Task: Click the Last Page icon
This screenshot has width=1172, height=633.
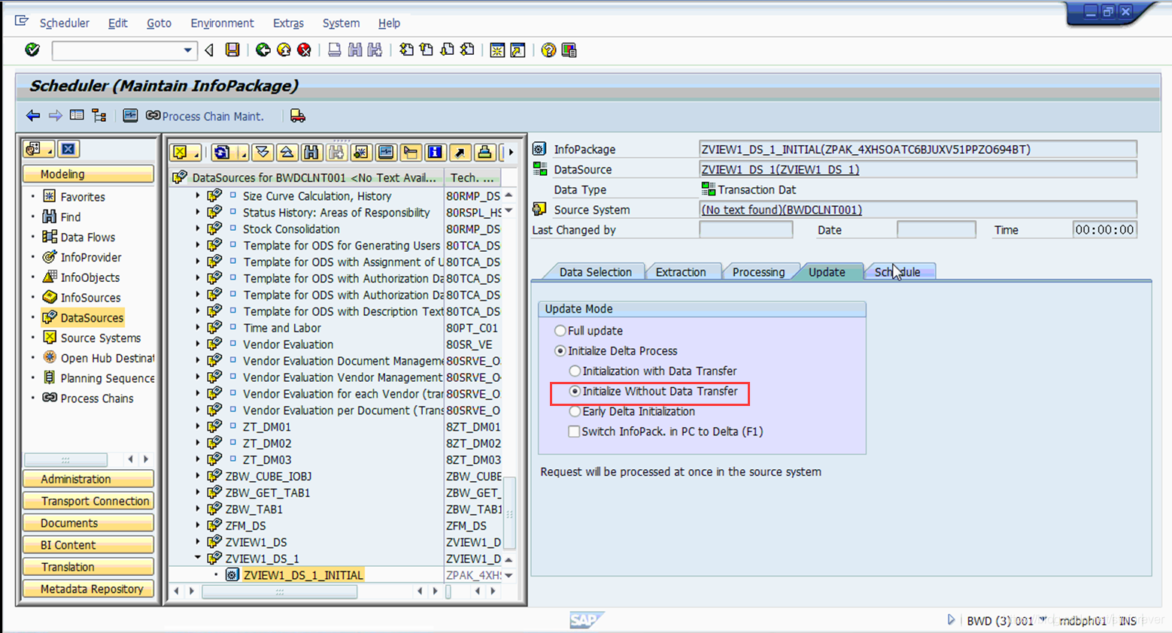Action: [x=467, y=50]
